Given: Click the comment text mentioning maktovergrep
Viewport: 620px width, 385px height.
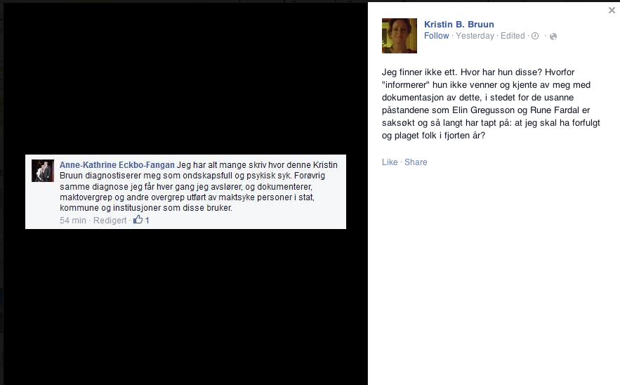Looking at the screenshot, I should tap(187, 197).
